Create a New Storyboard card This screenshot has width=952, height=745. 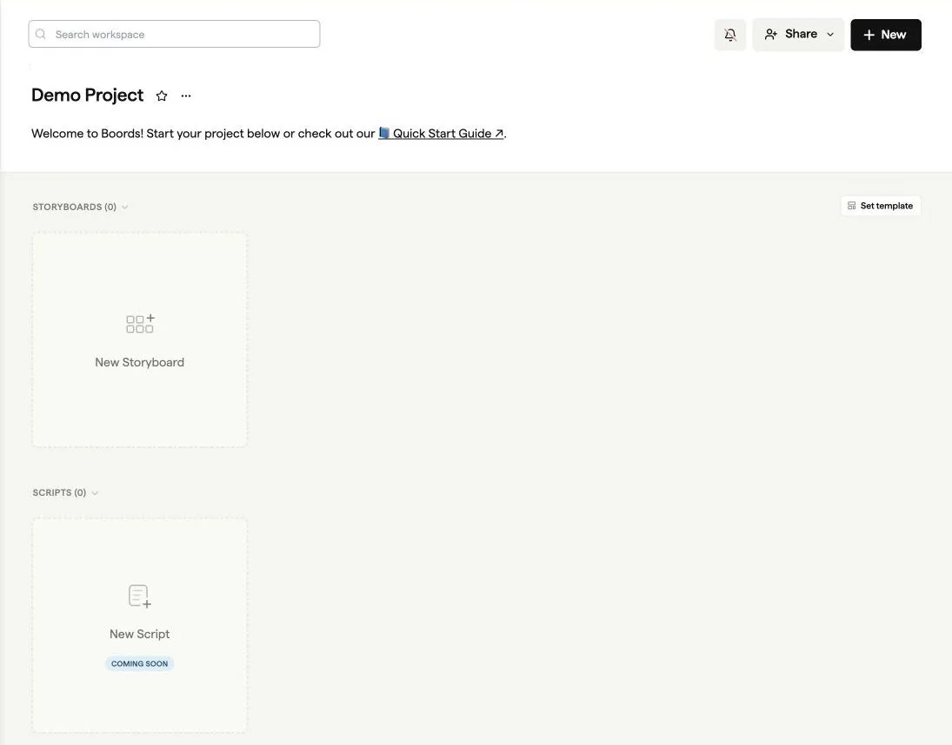click(x=140, y=340)
